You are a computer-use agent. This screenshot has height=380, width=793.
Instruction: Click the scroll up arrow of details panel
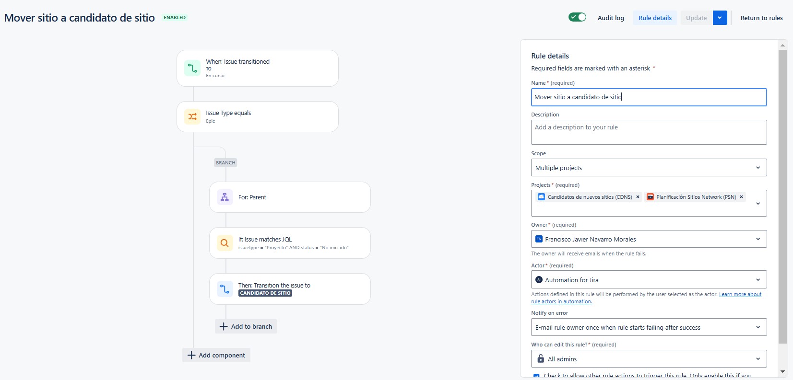[782, 45]
